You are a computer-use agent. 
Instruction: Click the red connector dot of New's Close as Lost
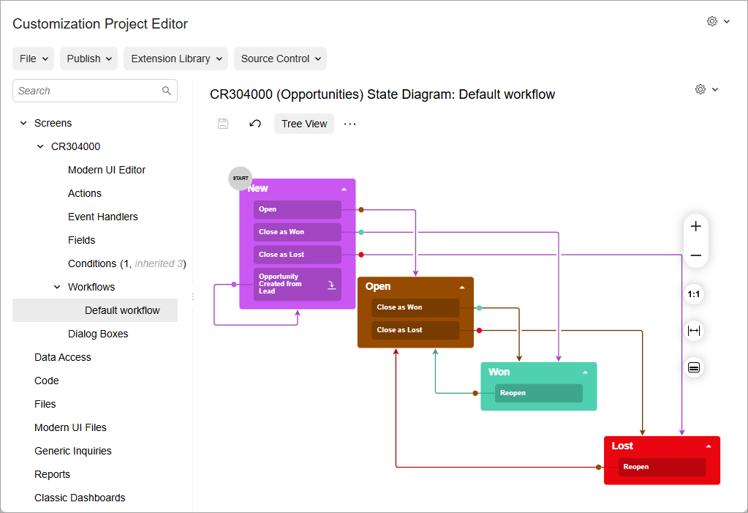click(x=361, y=255)
